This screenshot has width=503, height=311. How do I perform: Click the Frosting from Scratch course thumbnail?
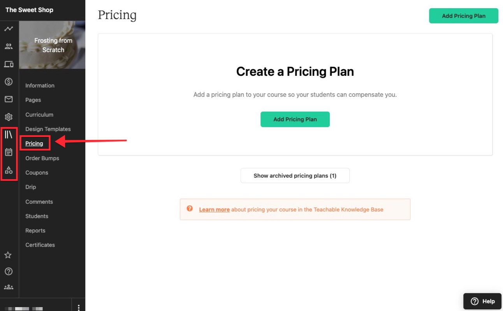click(x=53, y=45)
